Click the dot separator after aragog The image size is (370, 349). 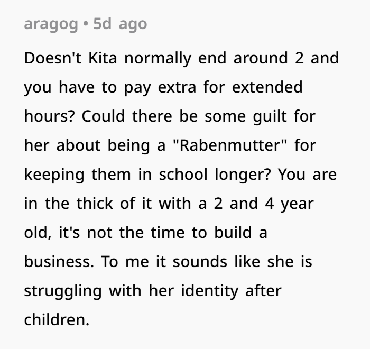86,24
